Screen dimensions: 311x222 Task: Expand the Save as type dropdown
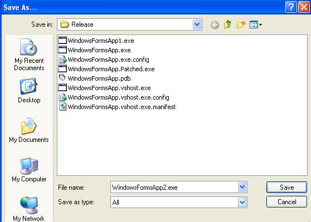pyautogui.click(x=242, y=203)
